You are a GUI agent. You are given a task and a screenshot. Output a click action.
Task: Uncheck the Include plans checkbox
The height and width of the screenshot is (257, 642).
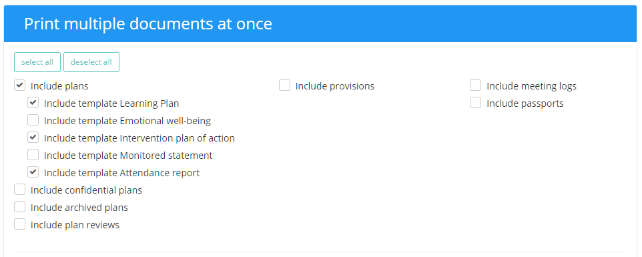19,85
